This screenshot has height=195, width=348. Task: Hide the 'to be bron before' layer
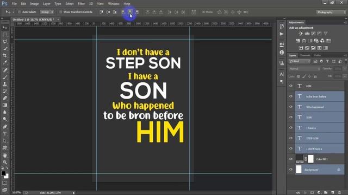291,96
